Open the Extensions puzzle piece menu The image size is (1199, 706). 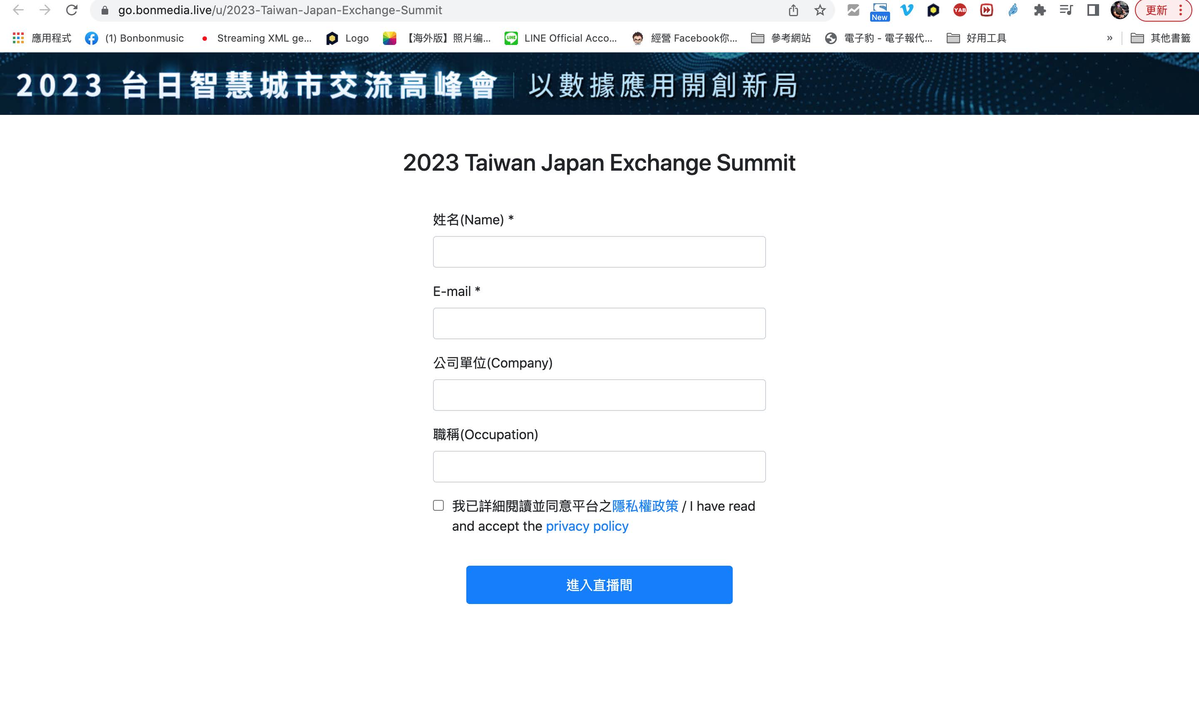tap(1040, 10)
